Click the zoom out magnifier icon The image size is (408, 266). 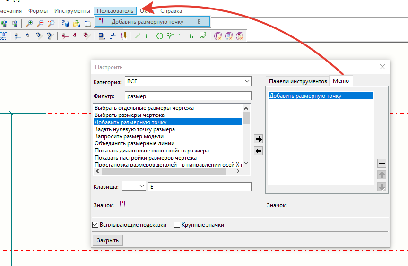pyautogui.click(x=40, y=23)
